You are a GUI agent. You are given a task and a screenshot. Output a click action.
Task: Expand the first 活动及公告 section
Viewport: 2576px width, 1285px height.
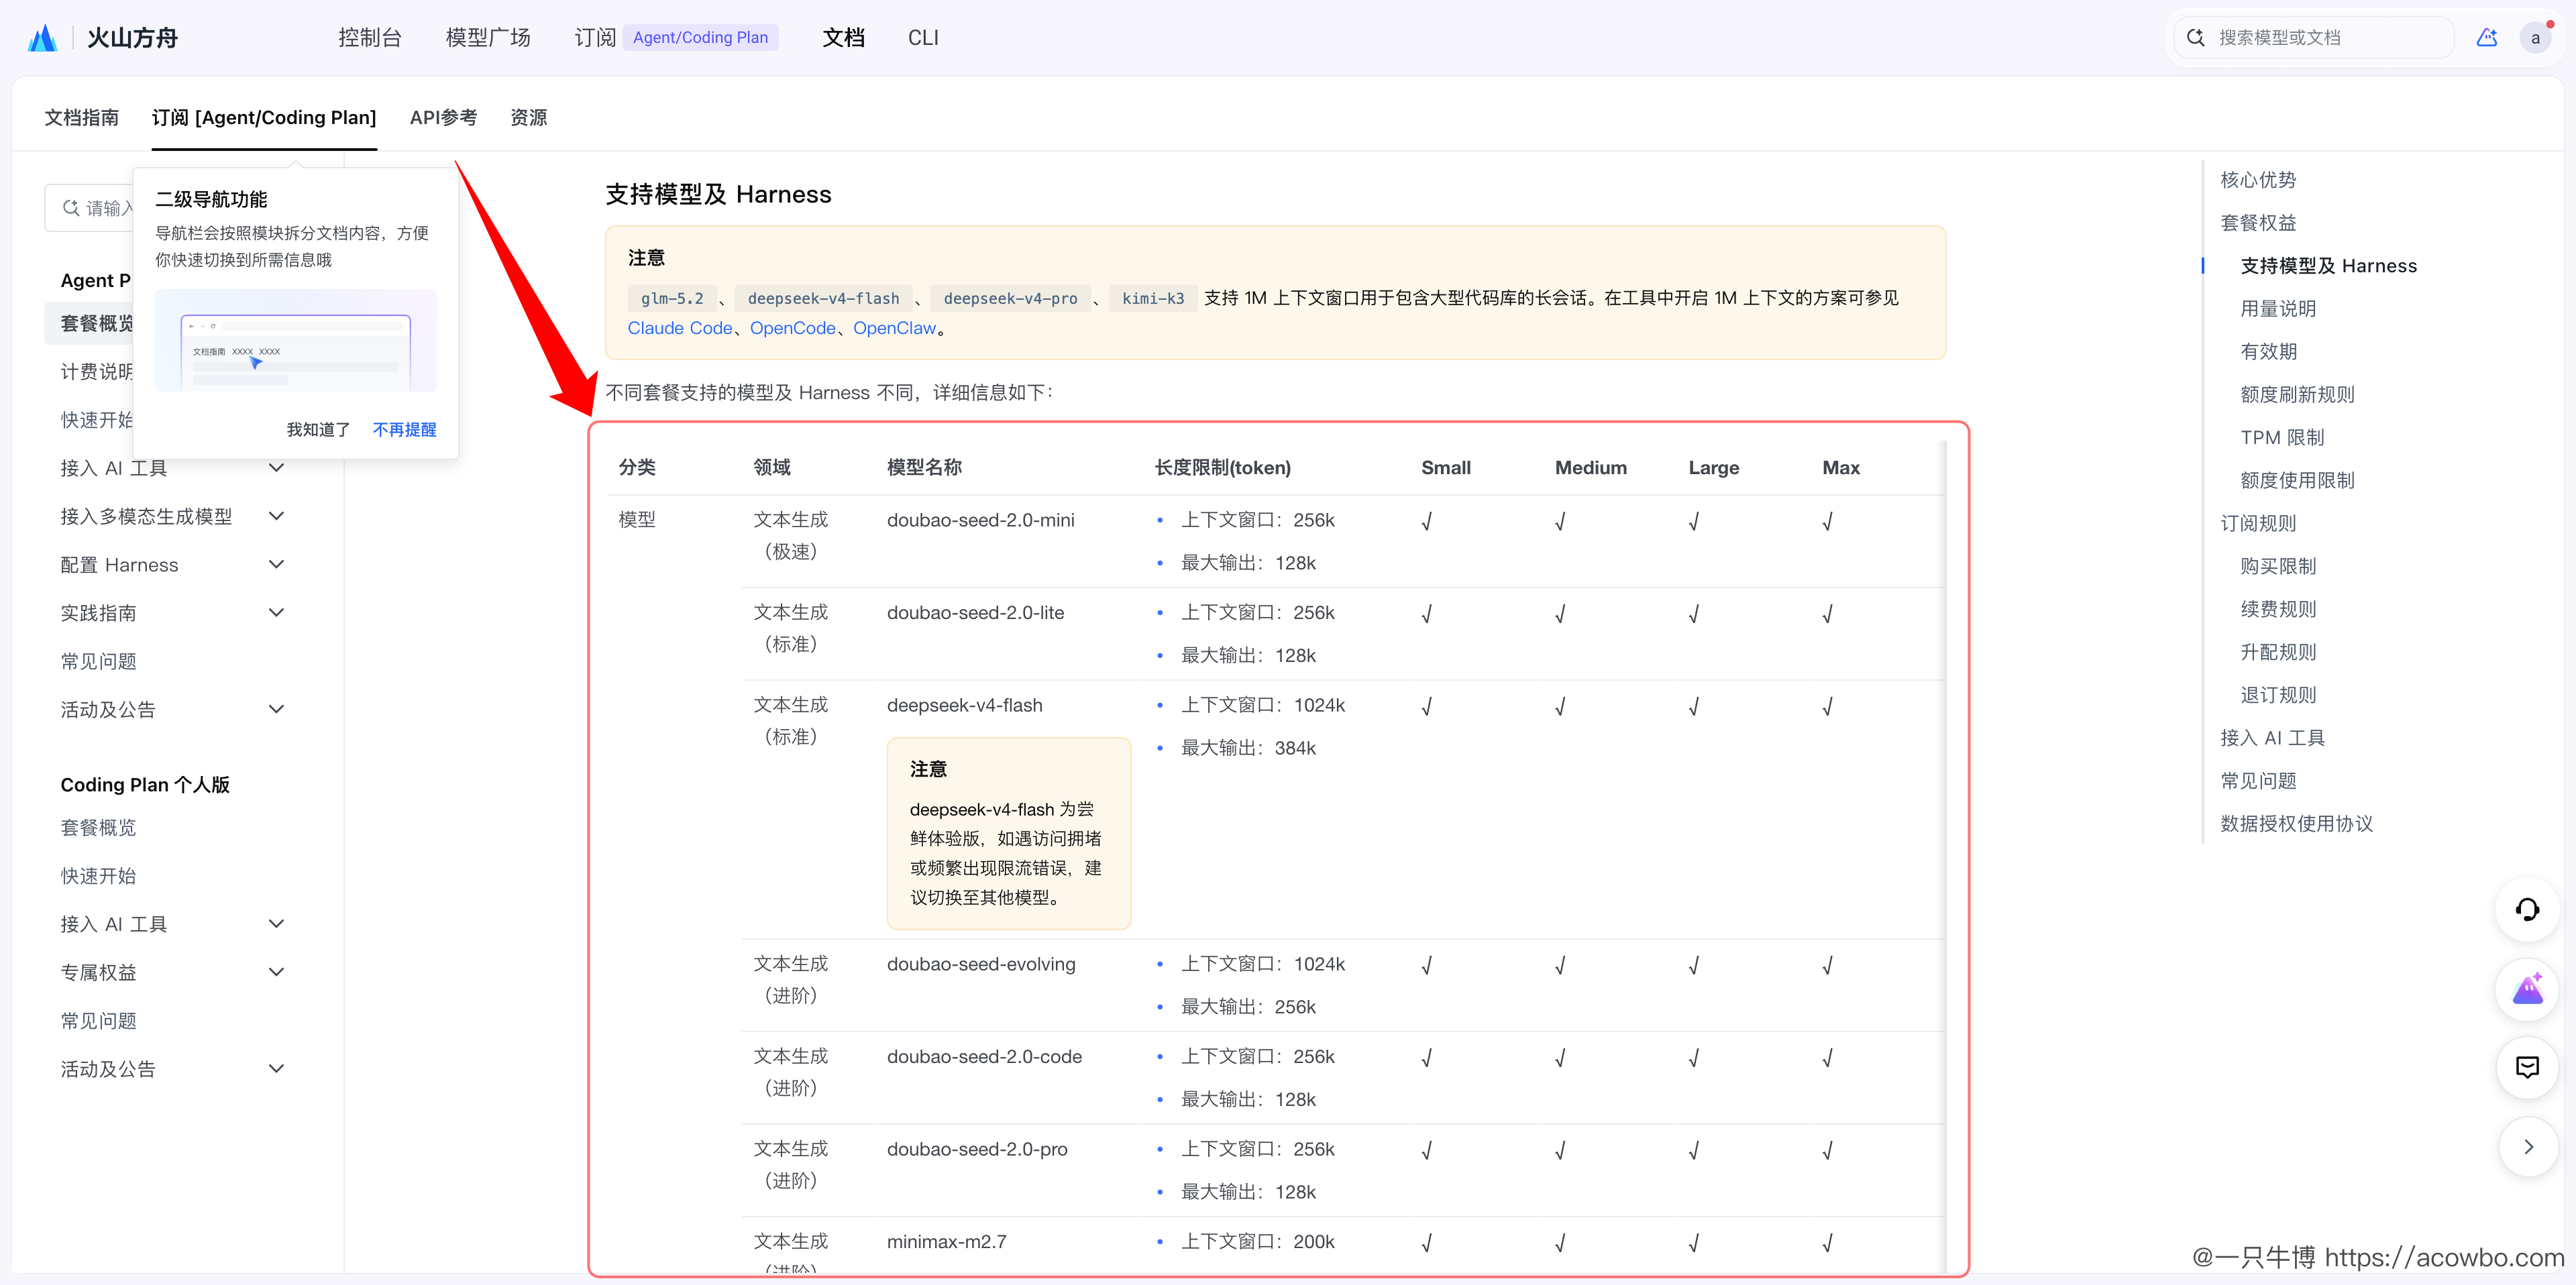pos(277,709)
